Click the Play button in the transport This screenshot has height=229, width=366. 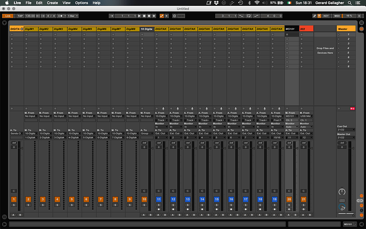coord(140,16)
